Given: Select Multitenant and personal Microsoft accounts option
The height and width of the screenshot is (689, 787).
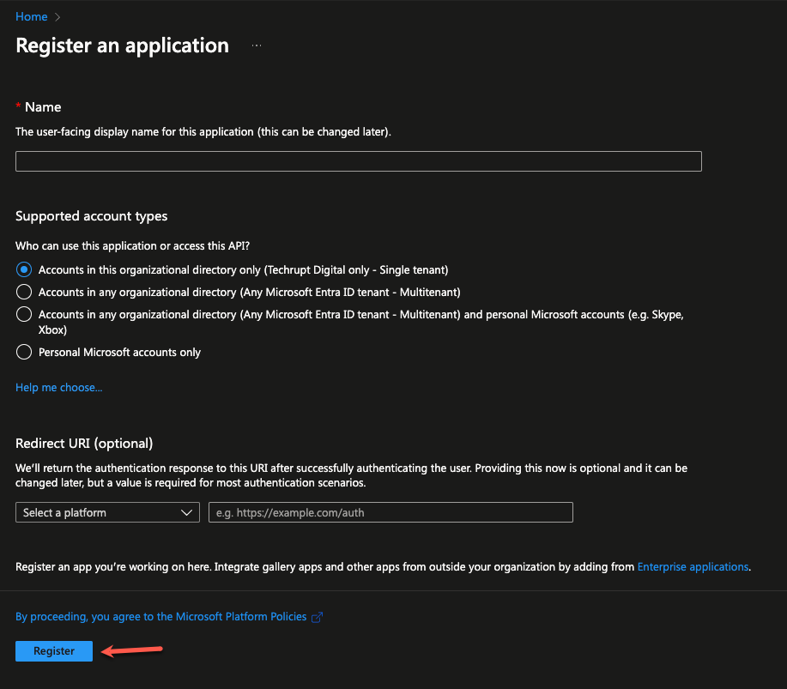Looking at the screenshot, I should [24, 315].
